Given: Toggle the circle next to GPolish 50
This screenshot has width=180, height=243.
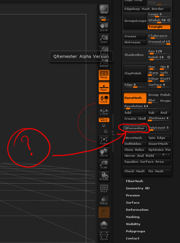Looking at the screenshot, I should pos(169,20).
